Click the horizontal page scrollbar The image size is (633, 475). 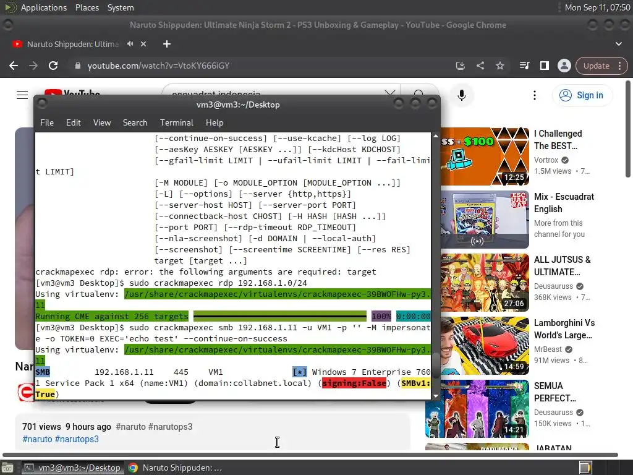tap(310, 455)
